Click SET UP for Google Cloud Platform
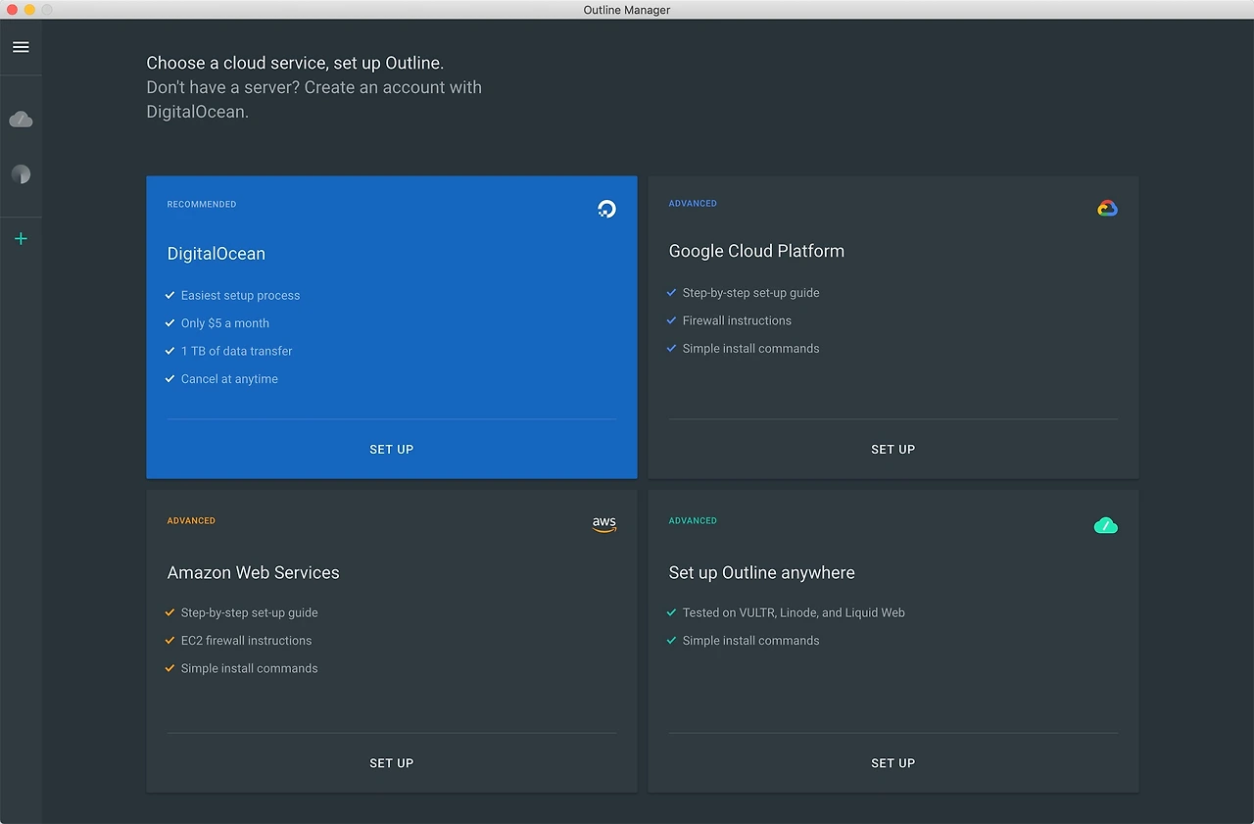Image resolution: width=1254 pixels, height=824 pixels. coord(893,450)
